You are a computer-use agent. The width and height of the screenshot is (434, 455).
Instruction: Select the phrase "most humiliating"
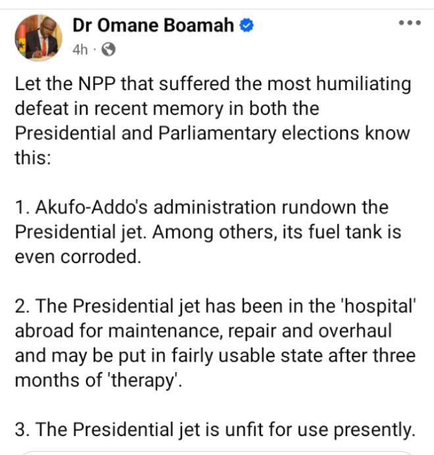(339, 84)
